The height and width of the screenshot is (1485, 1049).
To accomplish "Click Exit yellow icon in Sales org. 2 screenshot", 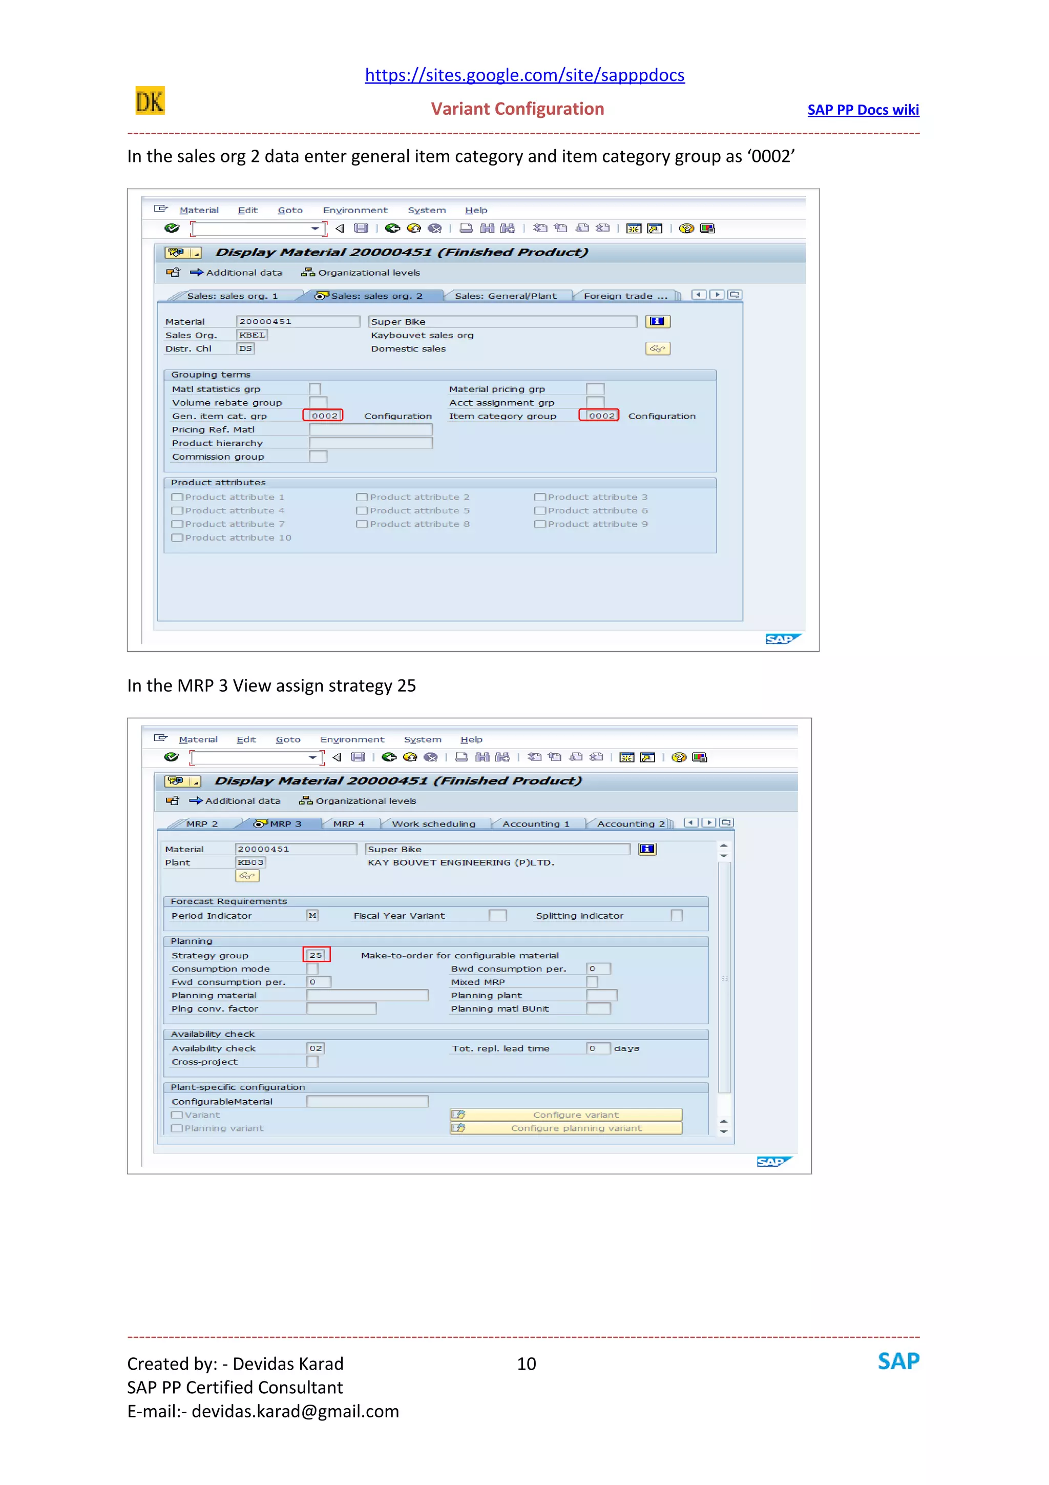I will pos(414,229).
